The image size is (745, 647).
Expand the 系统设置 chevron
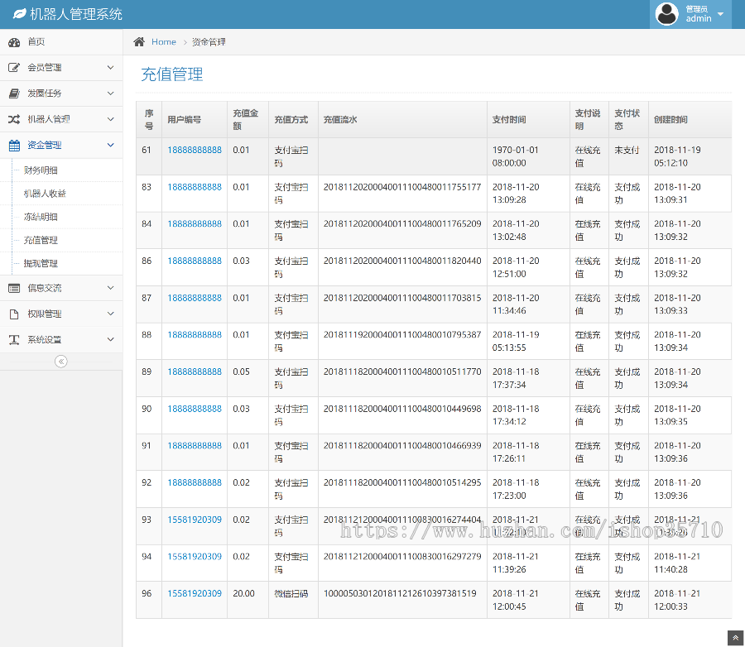[x=110, y=339]
